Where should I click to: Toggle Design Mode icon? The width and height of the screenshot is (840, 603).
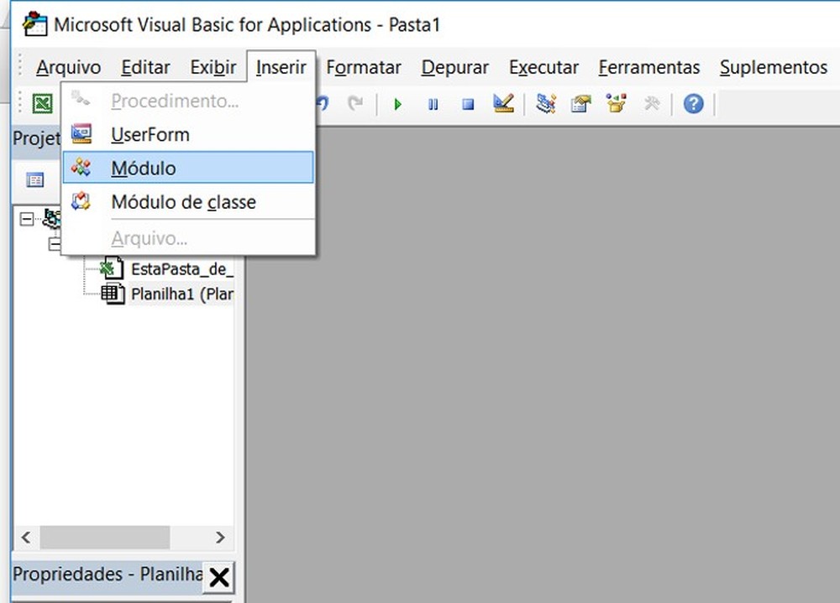(505, 103)
